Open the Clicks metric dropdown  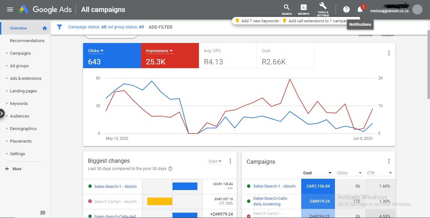pos(96,51)
